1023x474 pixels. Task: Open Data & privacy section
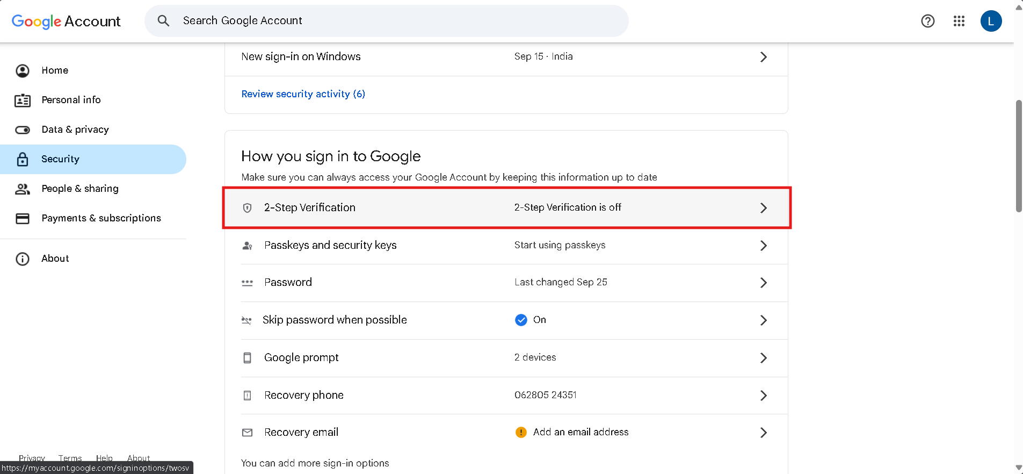coord(75,130)
